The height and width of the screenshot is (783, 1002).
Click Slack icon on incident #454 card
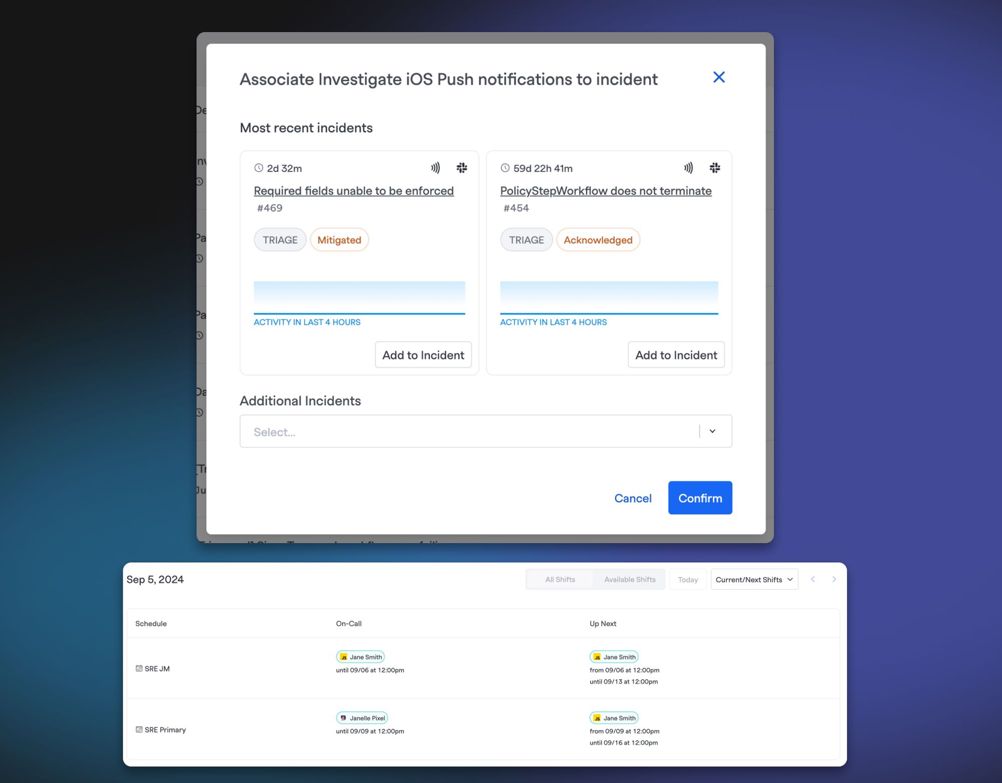[x=714, y=168]
